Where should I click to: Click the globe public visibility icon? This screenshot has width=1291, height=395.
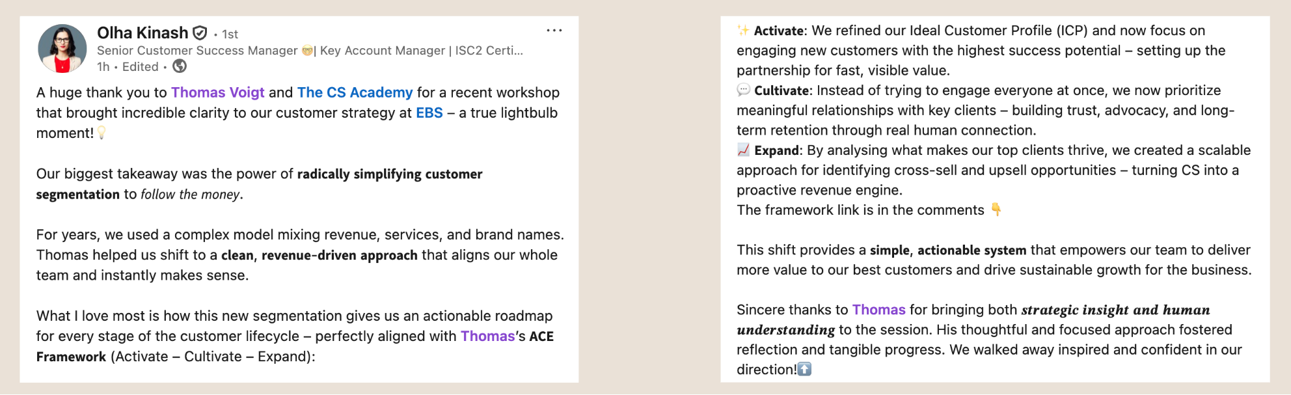click(x=180, y=66)
